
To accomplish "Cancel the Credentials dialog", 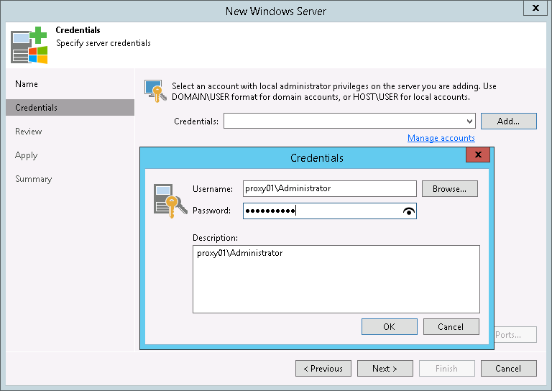I will (451, 327).
